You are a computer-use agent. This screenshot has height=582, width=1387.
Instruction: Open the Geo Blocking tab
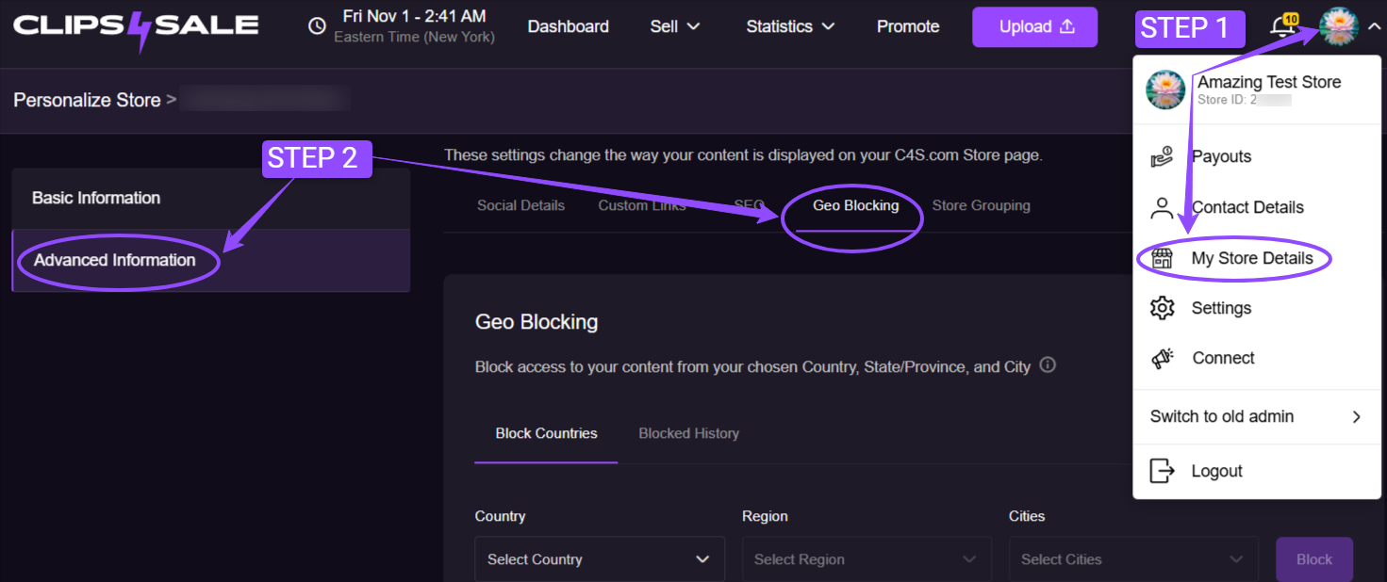(x=855, y=205)
